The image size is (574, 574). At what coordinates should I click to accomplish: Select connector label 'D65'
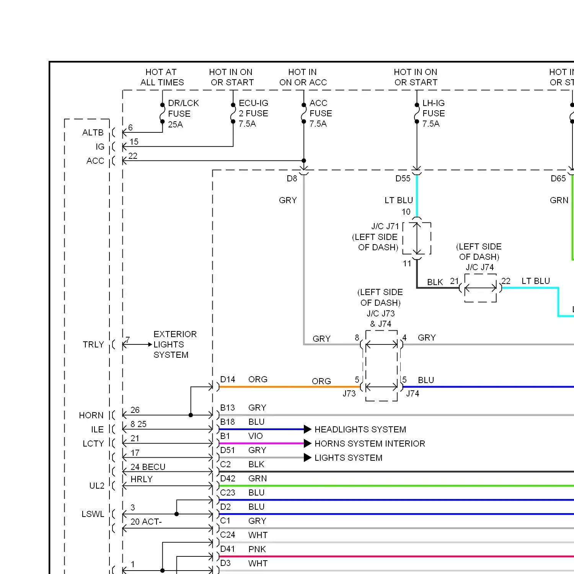click(x=558, y=179)
